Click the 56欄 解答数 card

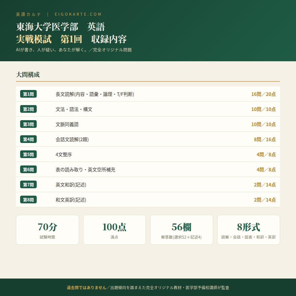(181, 230)
